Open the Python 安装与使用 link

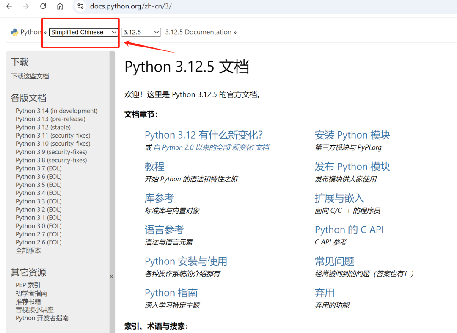[186, 261]
